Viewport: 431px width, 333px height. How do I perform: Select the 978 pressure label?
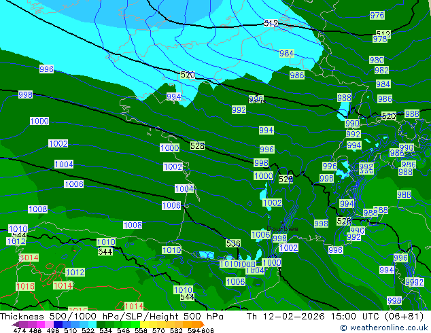380,39
